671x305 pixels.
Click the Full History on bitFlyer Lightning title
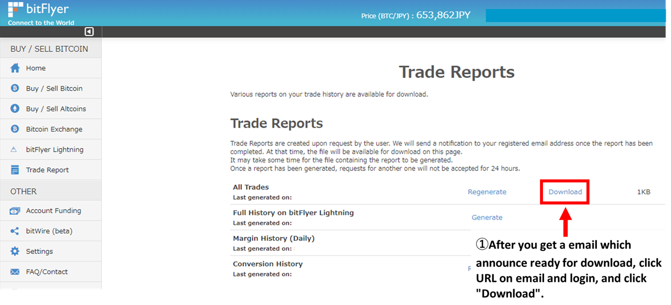(x=293, y=213)
